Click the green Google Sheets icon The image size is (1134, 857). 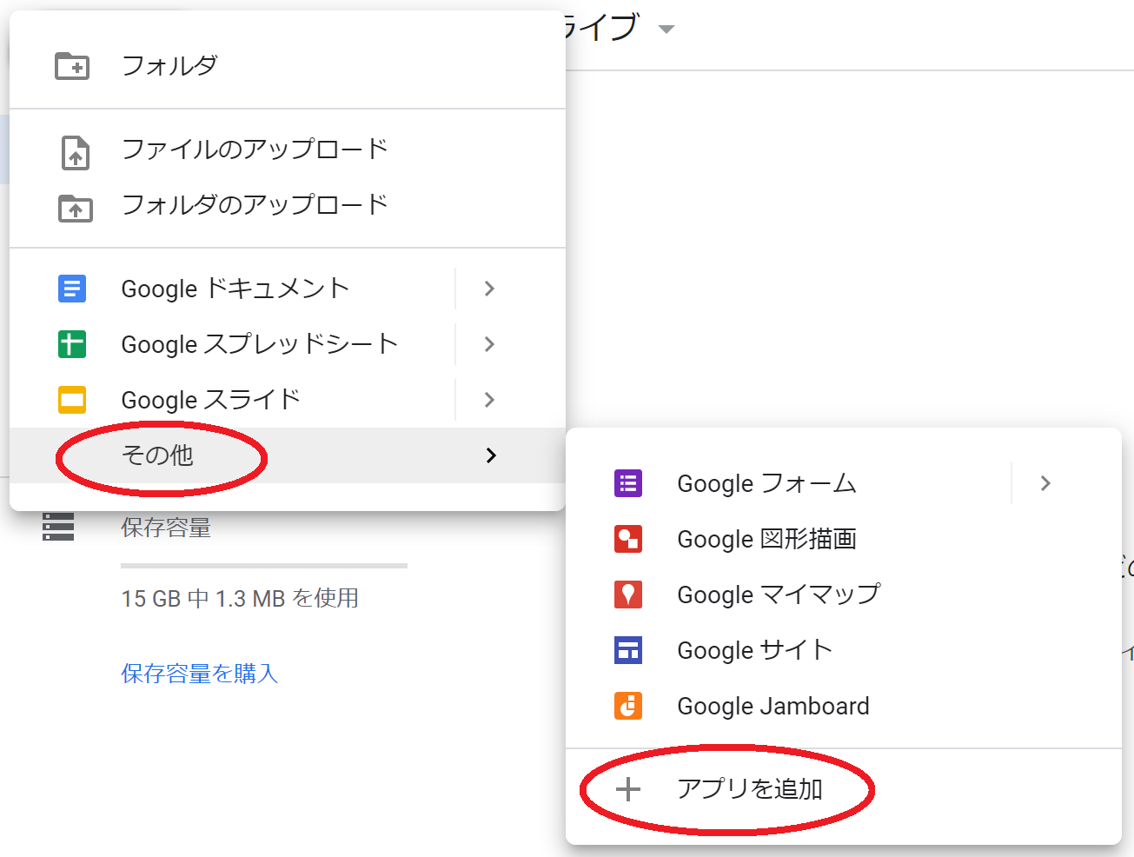[72, 344]
